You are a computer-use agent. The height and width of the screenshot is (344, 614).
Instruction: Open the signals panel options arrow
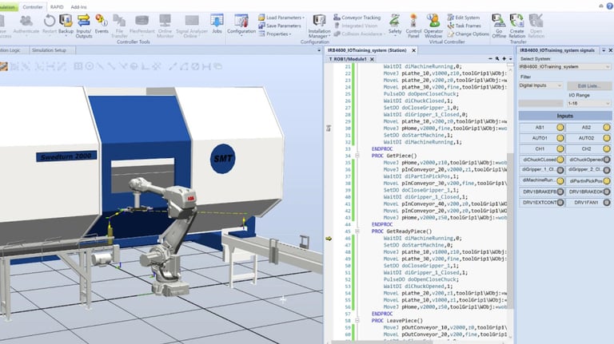pyautogui.click(x=604, y=50)
